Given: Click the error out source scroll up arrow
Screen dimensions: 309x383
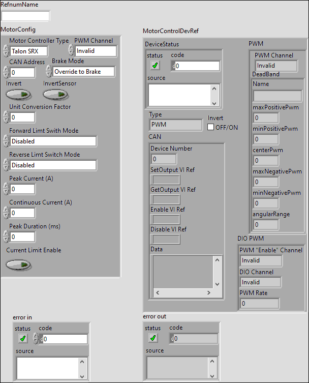Looking at the screenshot, I should pos(212,361).
